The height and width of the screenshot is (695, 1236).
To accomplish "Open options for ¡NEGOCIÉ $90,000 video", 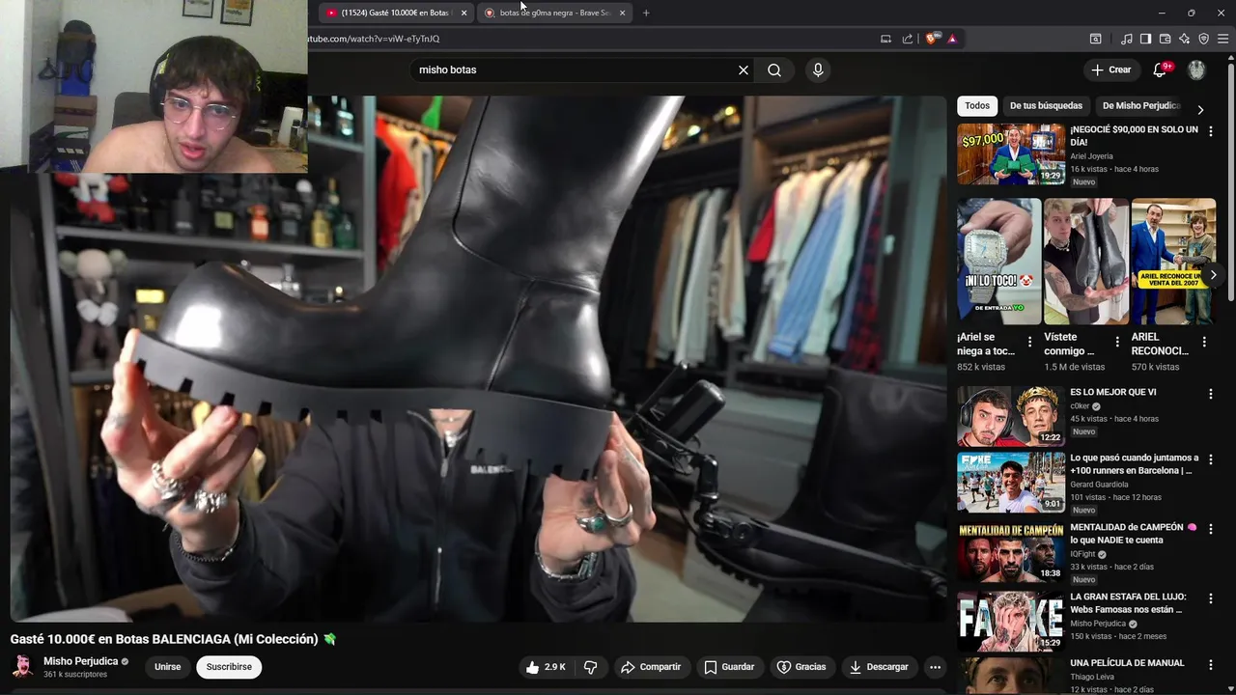I will (1211, 131).
